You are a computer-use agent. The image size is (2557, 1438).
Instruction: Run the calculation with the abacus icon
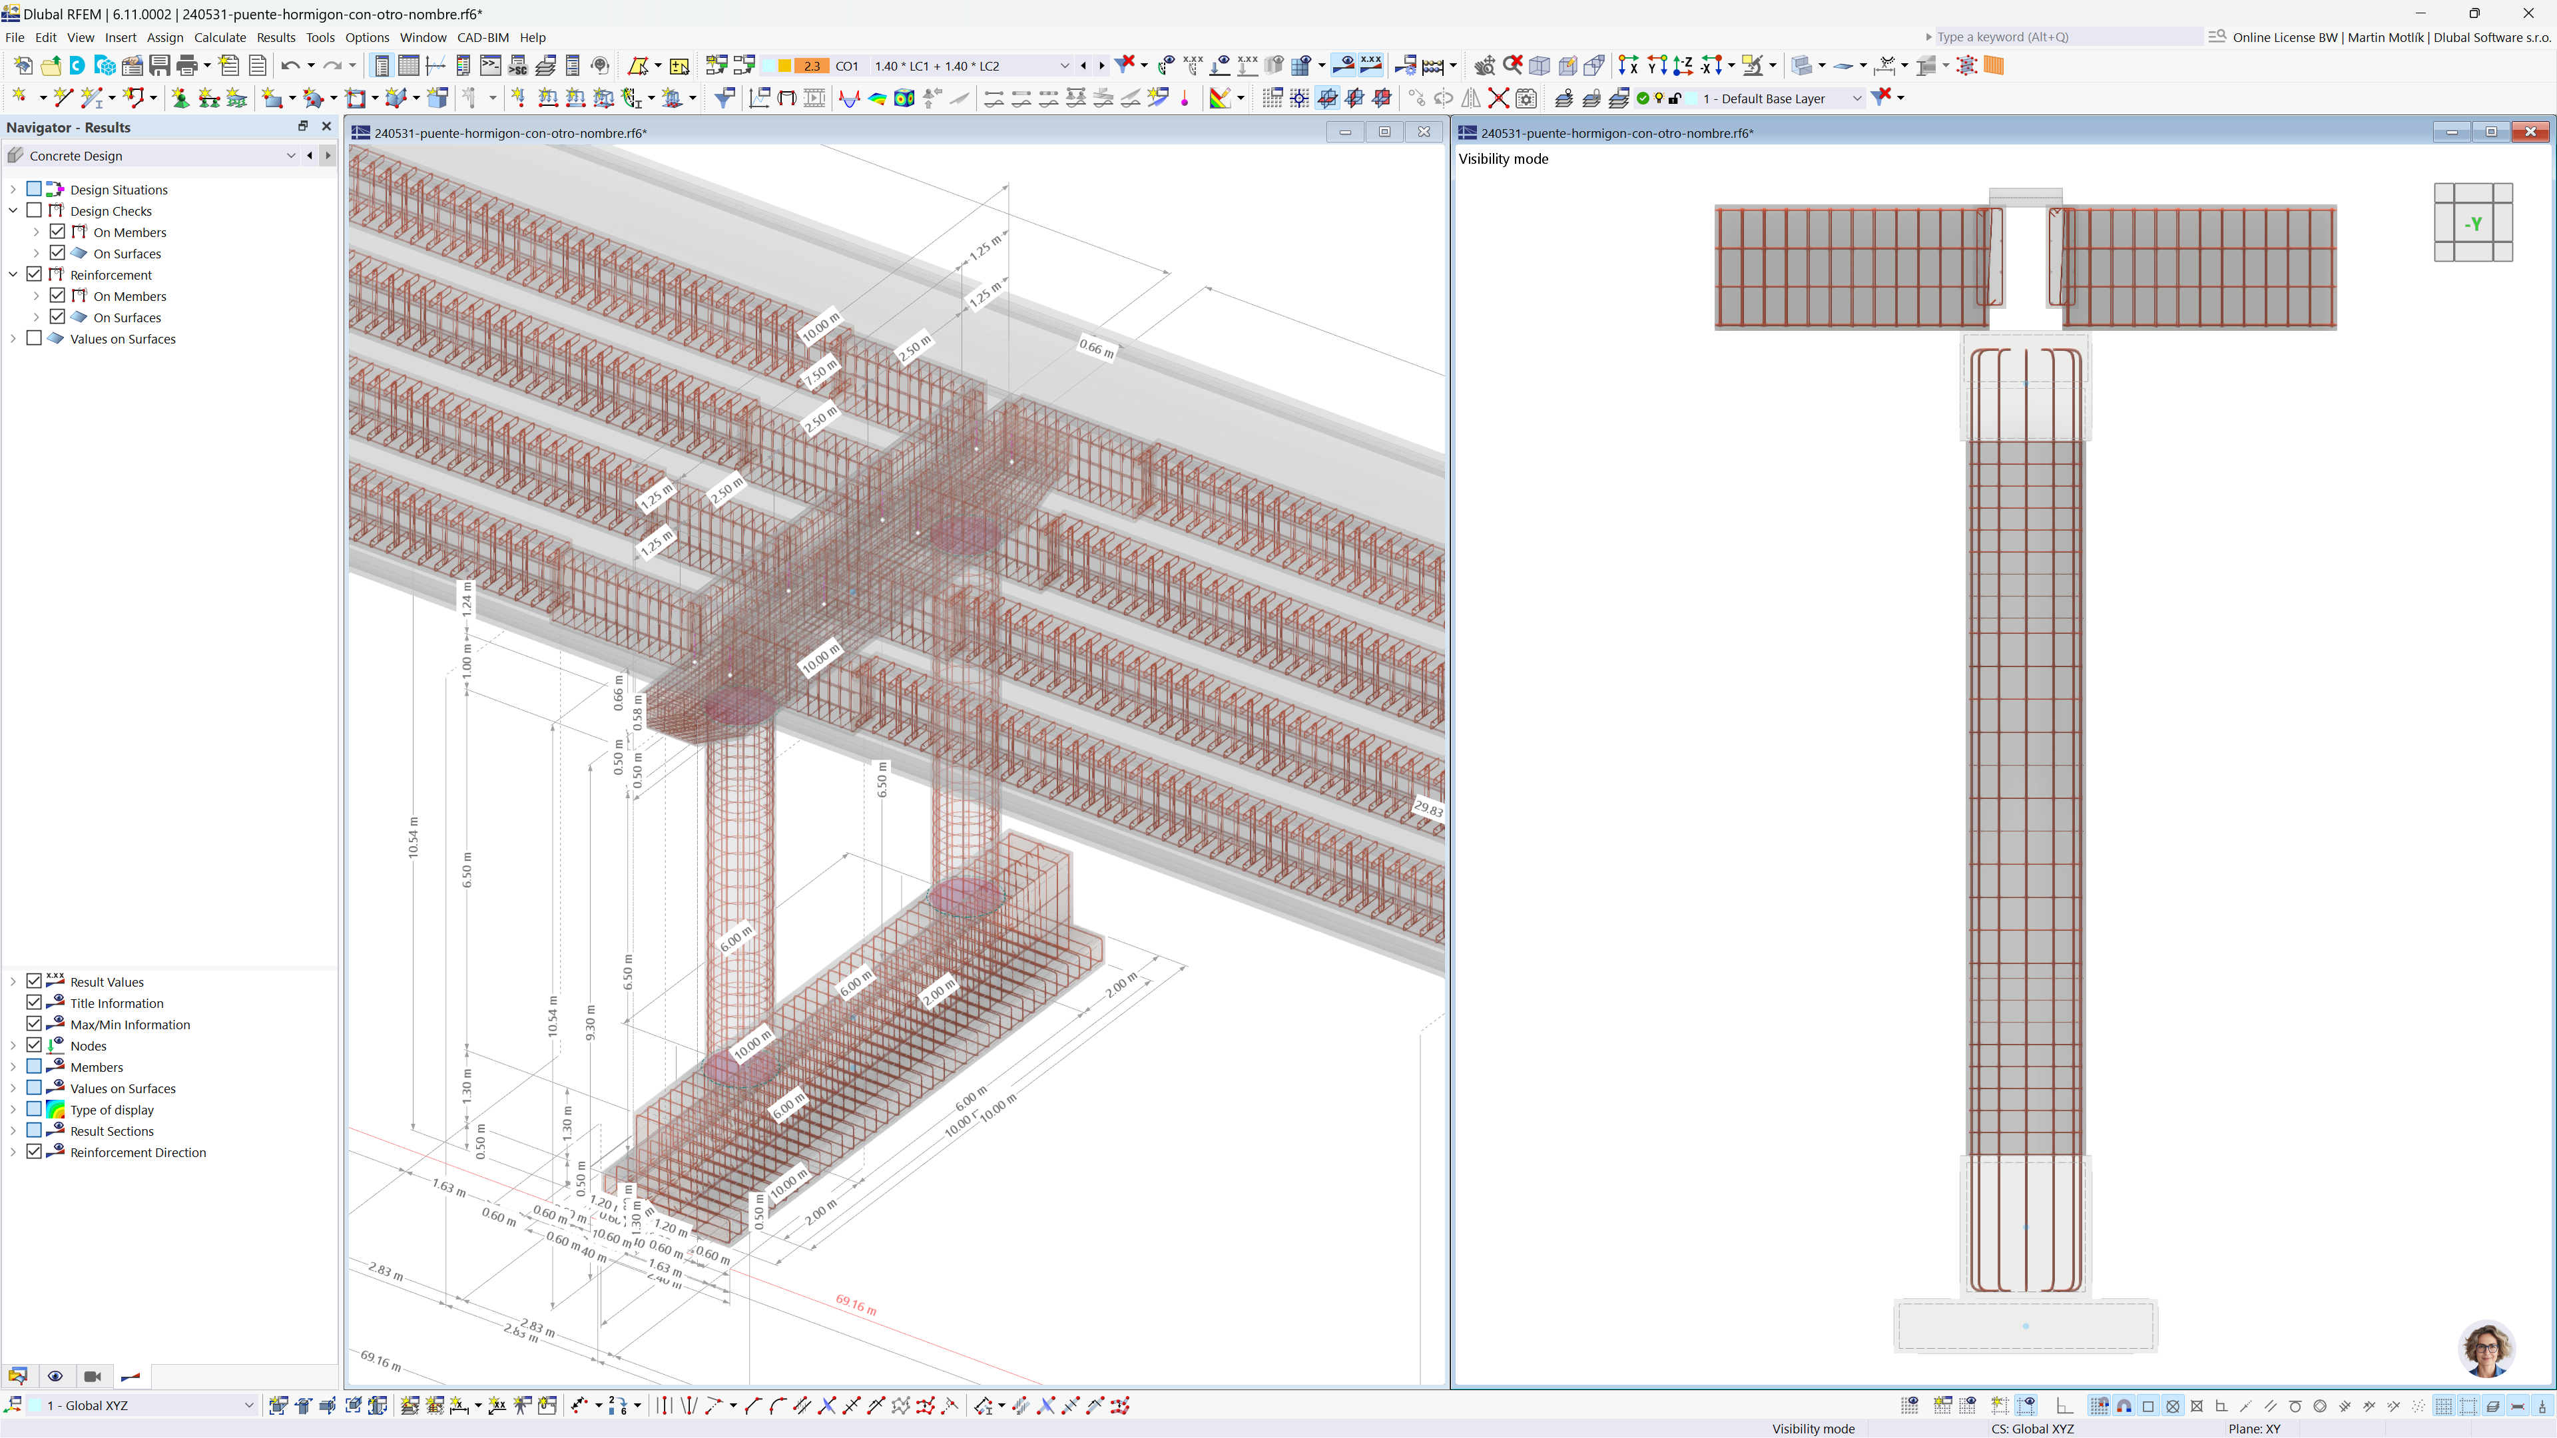[x=1432, y=65]
